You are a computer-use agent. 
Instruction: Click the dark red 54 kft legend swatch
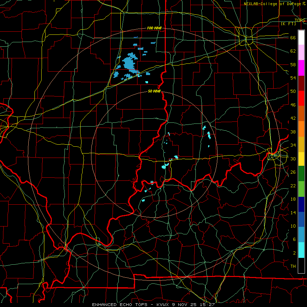pos(301,83)
